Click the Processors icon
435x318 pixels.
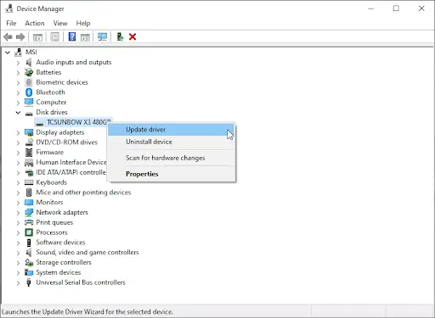click(29, 232)
